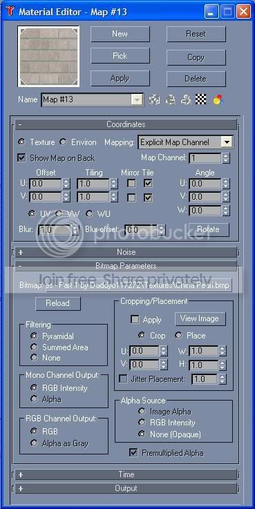Click the View Image button
This screenshot has width=255, height=509.
[200, 318]
